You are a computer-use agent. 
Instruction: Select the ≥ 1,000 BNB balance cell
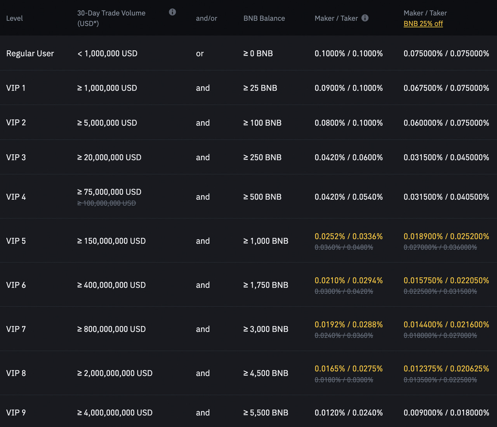click(x=266, y=241)
